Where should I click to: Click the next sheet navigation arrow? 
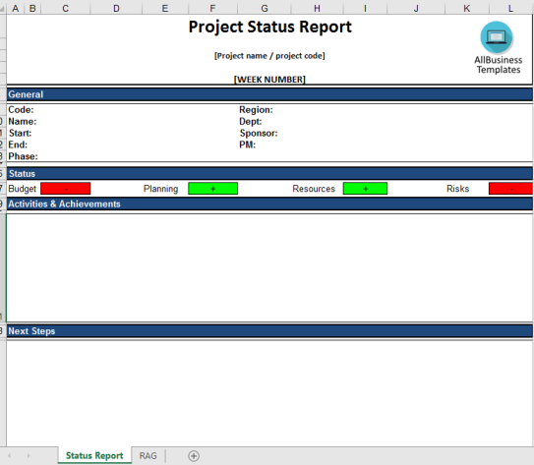(29, 455)
